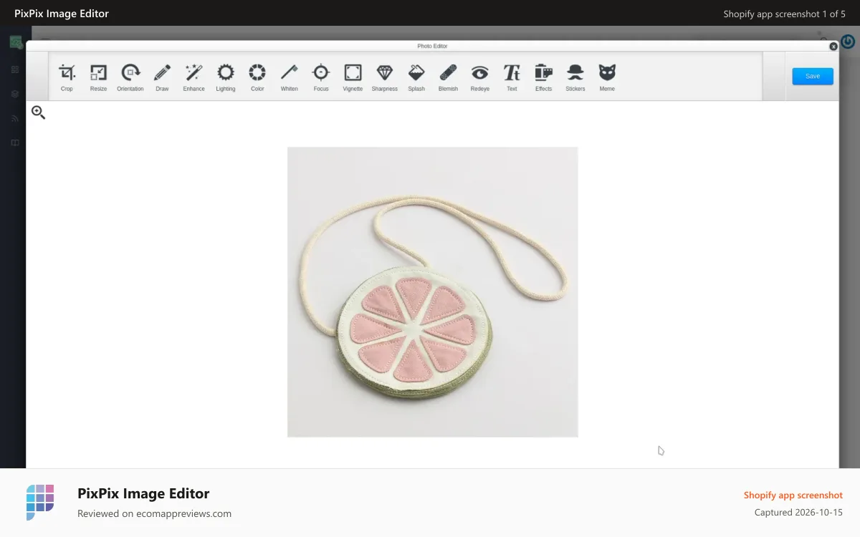Image resolution: width=860 pixels, height=537 pixels.
Task: Click the 'Photo Editor' dialog title
Action: [432, 46]
